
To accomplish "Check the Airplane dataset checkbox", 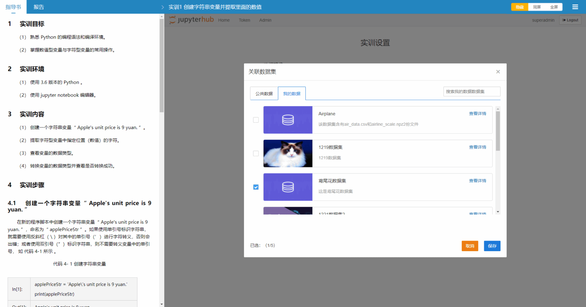I will coord(256,120).
